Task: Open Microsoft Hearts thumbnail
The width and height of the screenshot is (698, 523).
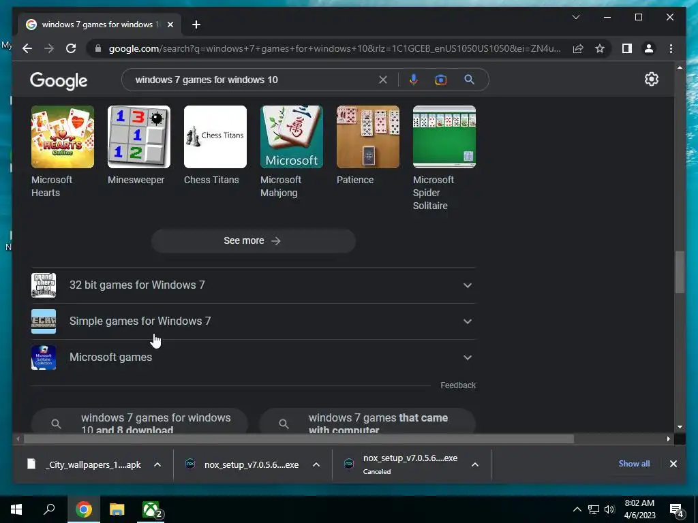Action: click(62, 137)
